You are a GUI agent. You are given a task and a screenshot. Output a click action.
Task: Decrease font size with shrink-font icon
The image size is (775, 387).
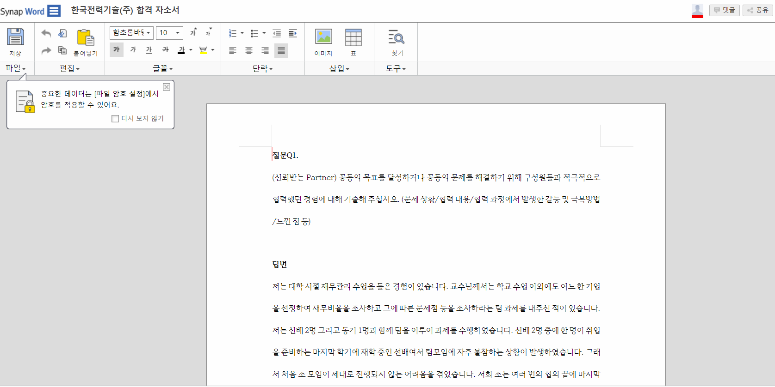209,32
